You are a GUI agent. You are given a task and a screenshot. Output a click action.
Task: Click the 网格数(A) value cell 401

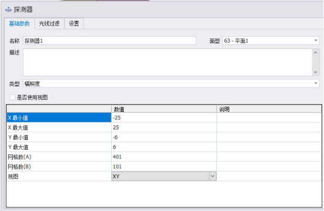pos(164,157)
